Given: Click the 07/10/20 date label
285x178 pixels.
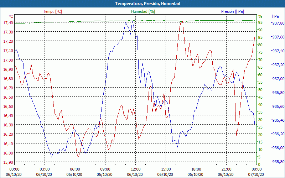Looking at the screenshot, I should pos(256,174).
